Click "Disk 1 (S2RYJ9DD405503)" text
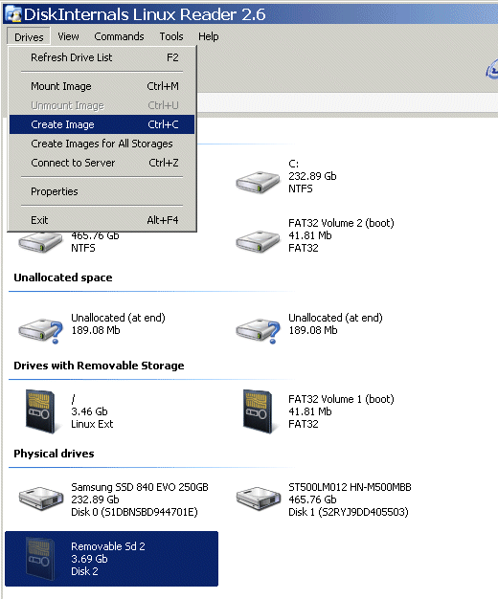Viewport: 498px width, 599px height. click(348, 512)
